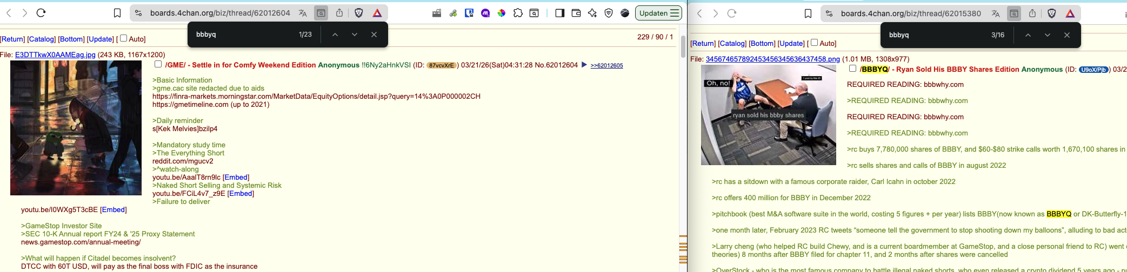
Task: Click Catalog link in left thread
Action: point(42,39)
